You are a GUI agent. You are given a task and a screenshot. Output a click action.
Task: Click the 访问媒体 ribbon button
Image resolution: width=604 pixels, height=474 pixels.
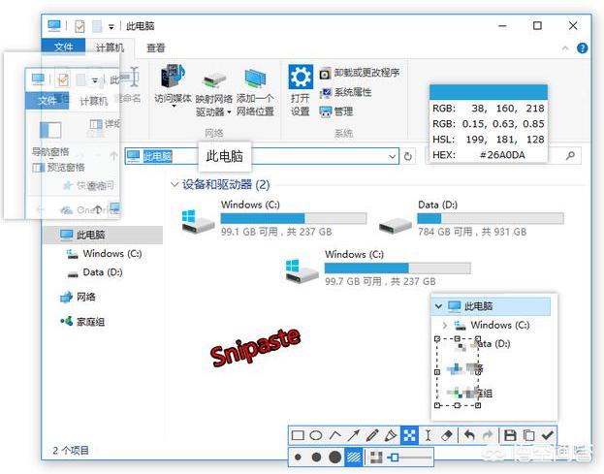coord(173,84)
